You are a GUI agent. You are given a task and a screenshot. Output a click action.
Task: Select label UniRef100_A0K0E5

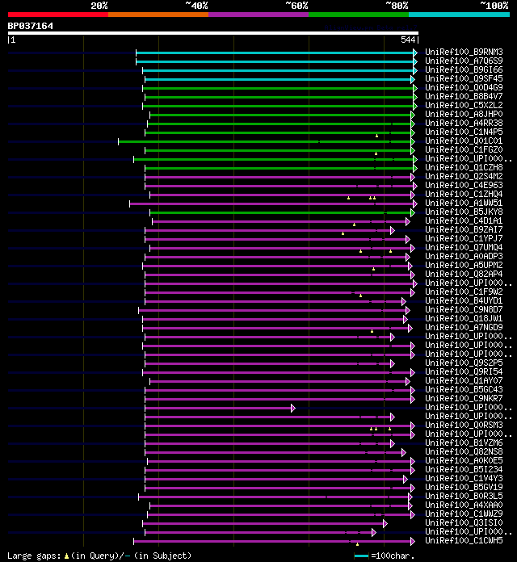point(464,460)
